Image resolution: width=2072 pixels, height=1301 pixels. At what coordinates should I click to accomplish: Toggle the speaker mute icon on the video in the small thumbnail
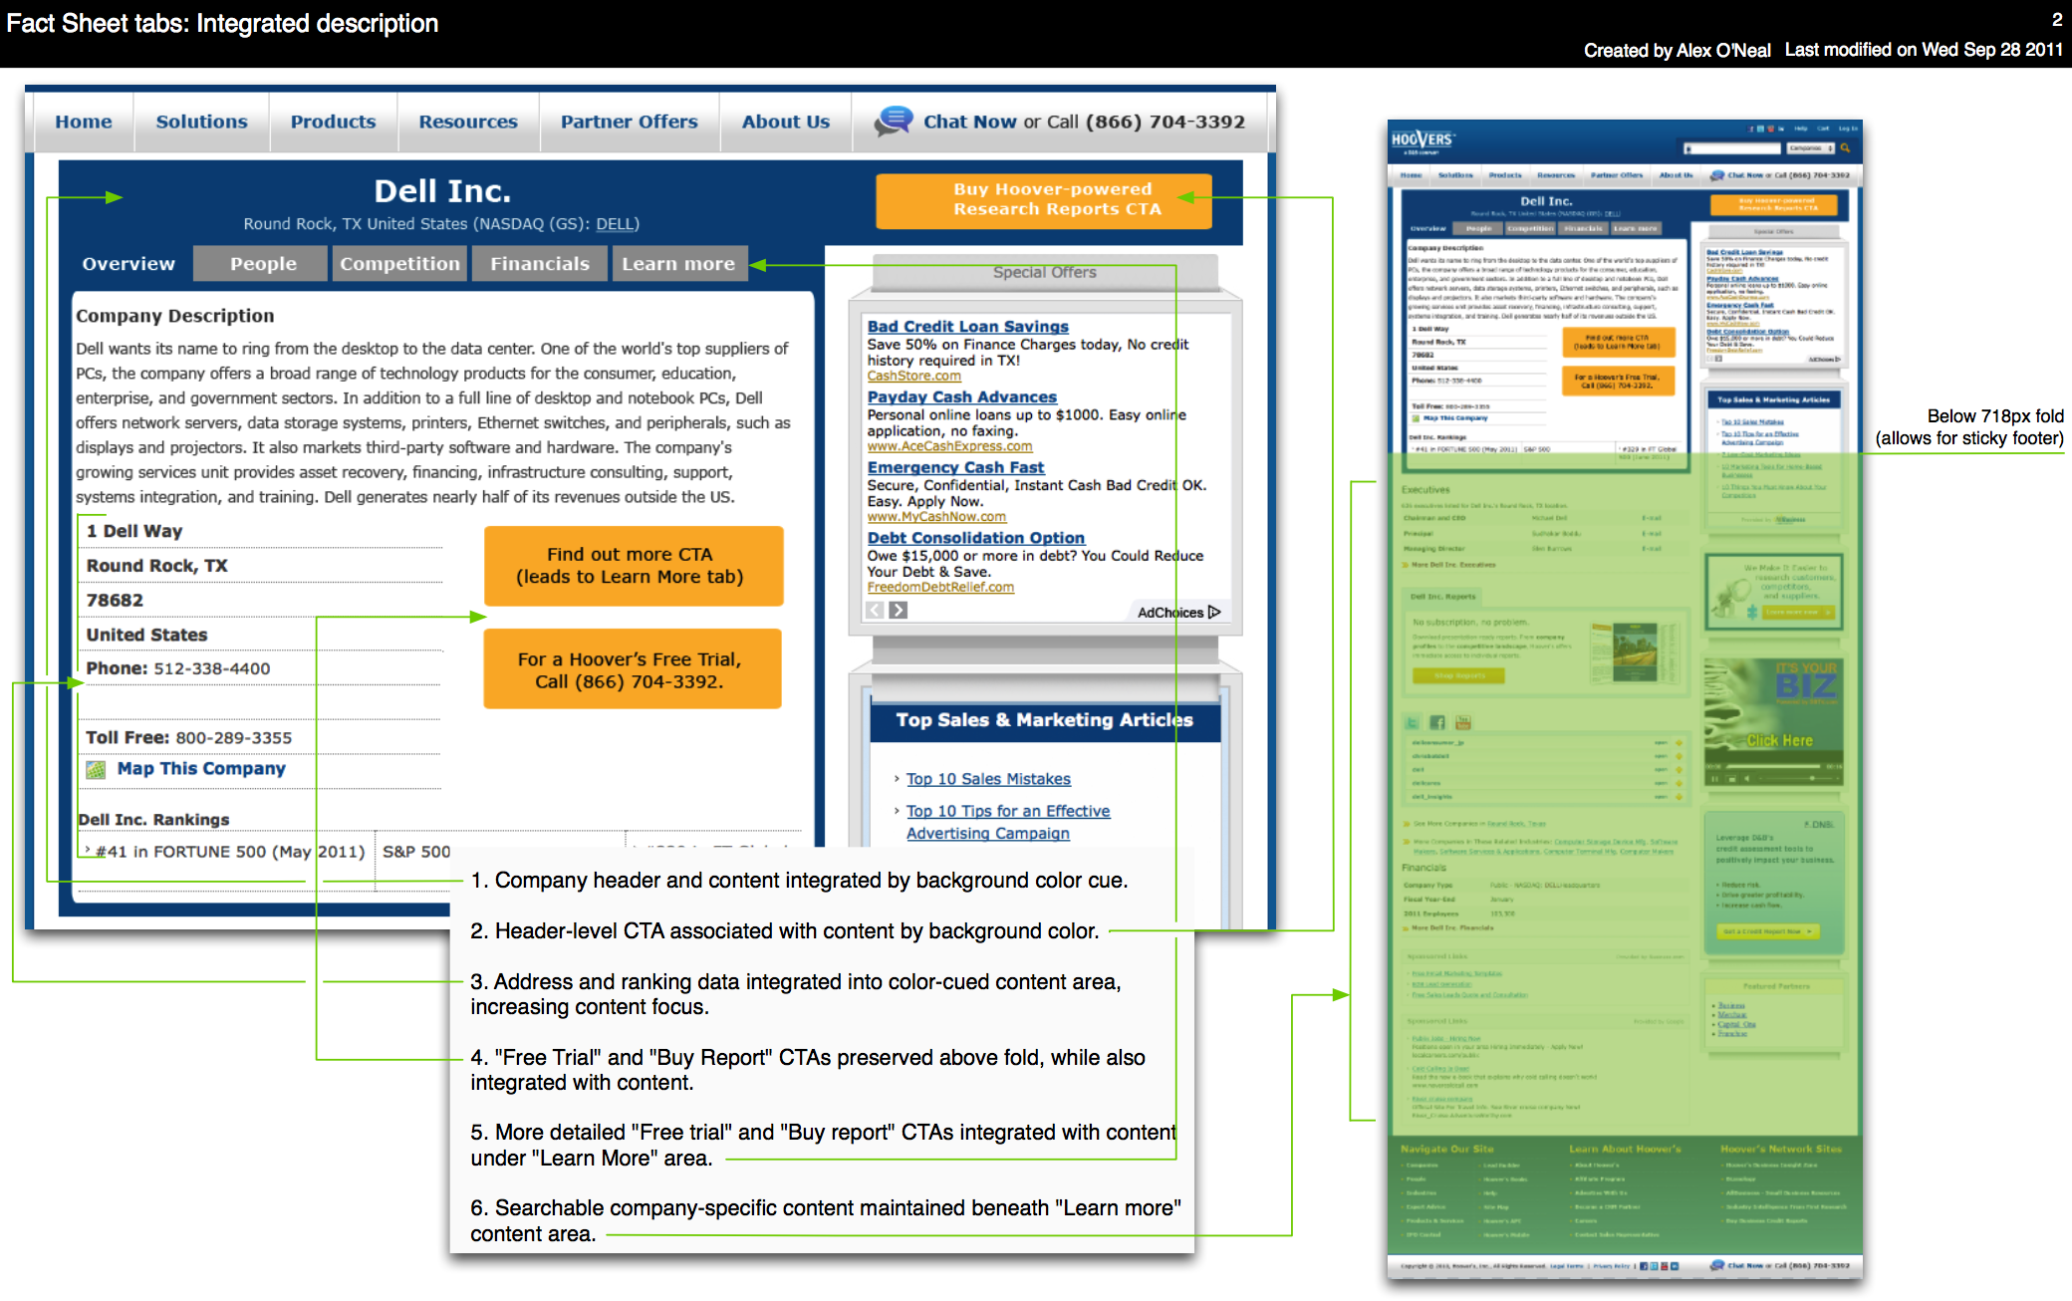click(x=1746, y=779)
